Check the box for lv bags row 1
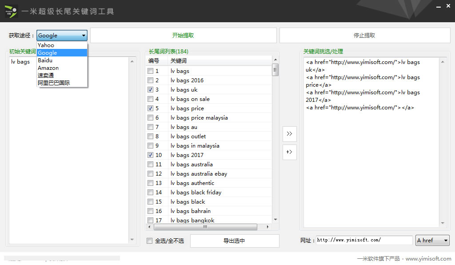This screenshot has width=455, height=265. point(150,71)
